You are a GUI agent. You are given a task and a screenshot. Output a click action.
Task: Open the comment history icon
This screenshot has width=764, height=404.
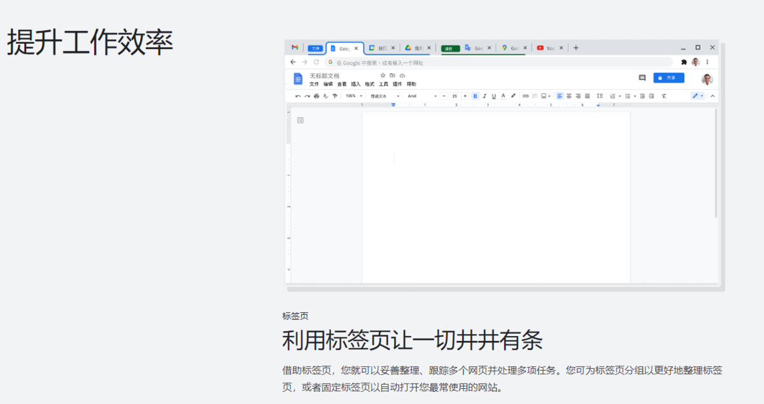642,78
